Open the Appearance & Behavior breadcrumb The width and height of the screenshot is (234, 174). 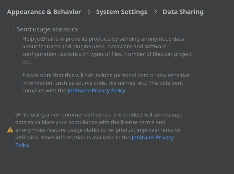point(44,12)
